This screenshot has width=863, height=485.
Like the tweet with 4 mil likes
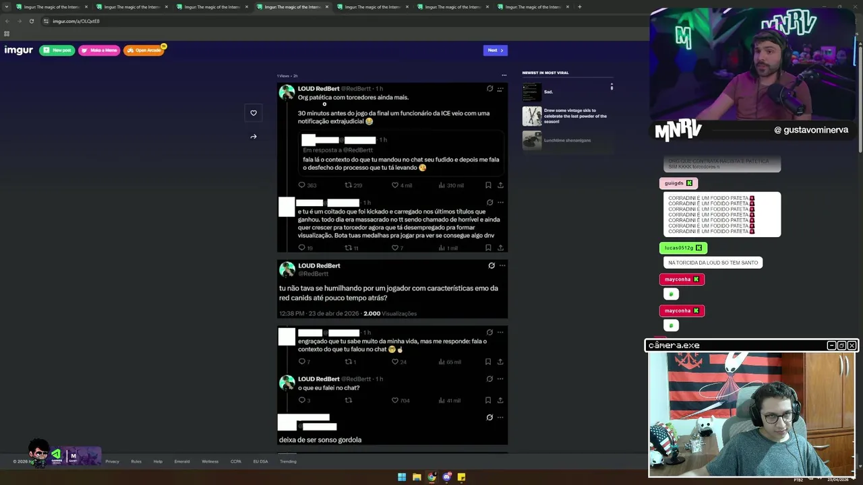pos(395,185)
